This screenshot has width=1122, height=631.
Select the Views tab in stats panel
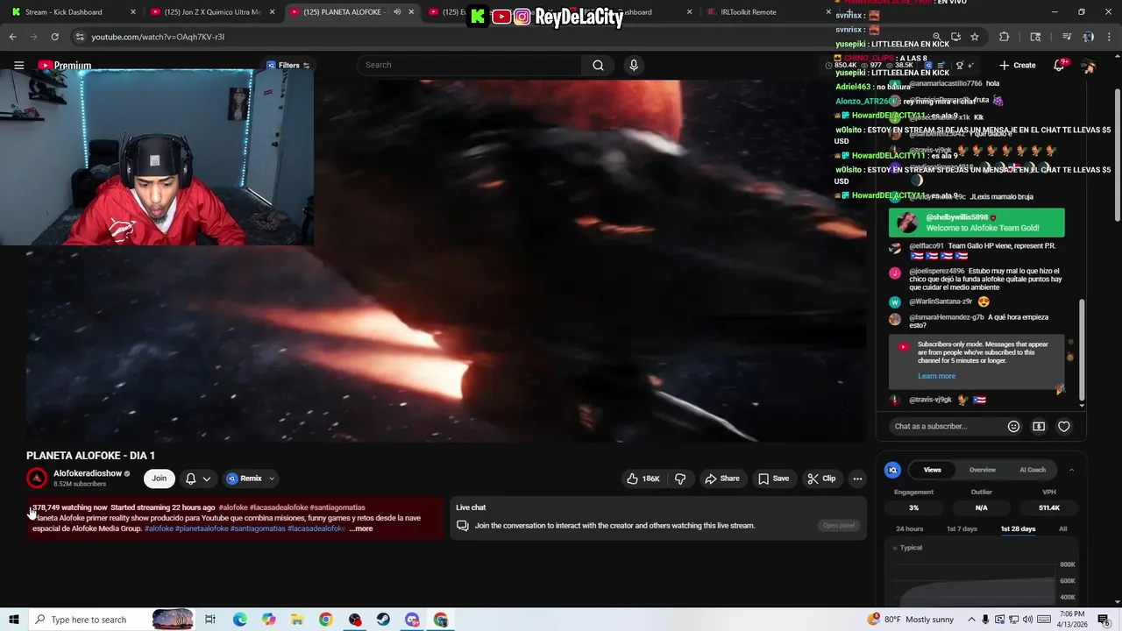pyautogui.click(x=932, y=470)
